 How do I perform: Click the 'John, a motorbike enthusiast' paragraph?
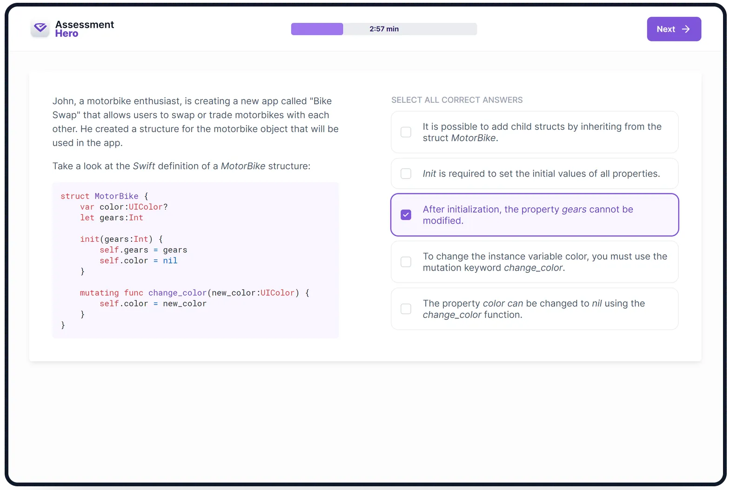pos(195,122)
